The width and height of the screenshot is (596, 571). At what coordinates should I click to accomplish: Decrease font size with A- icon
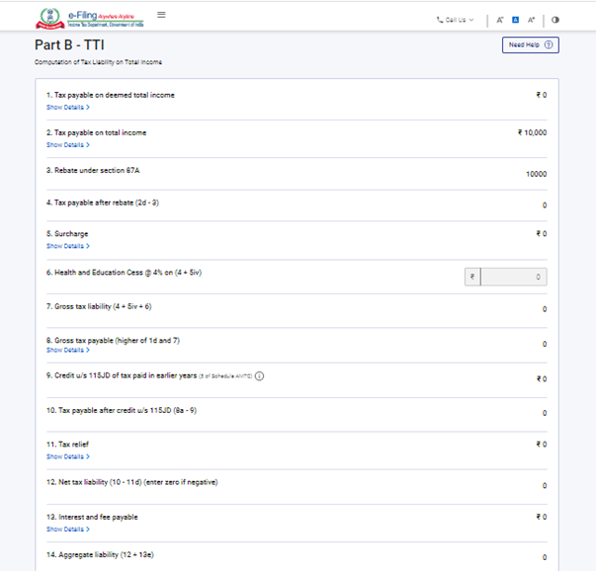[x=500, y=19]
